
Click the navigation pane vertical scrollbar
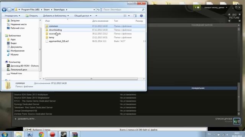click(40, 49)
